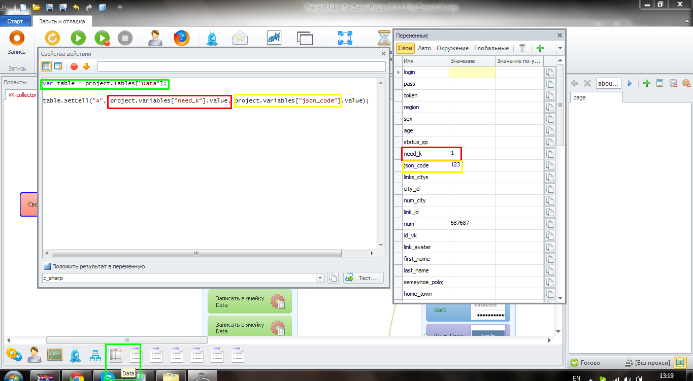Open the mail envelope icon in ribbon
Image resolution: width=693 pixels, height=381 pixels.
click(x=240, y=38)
